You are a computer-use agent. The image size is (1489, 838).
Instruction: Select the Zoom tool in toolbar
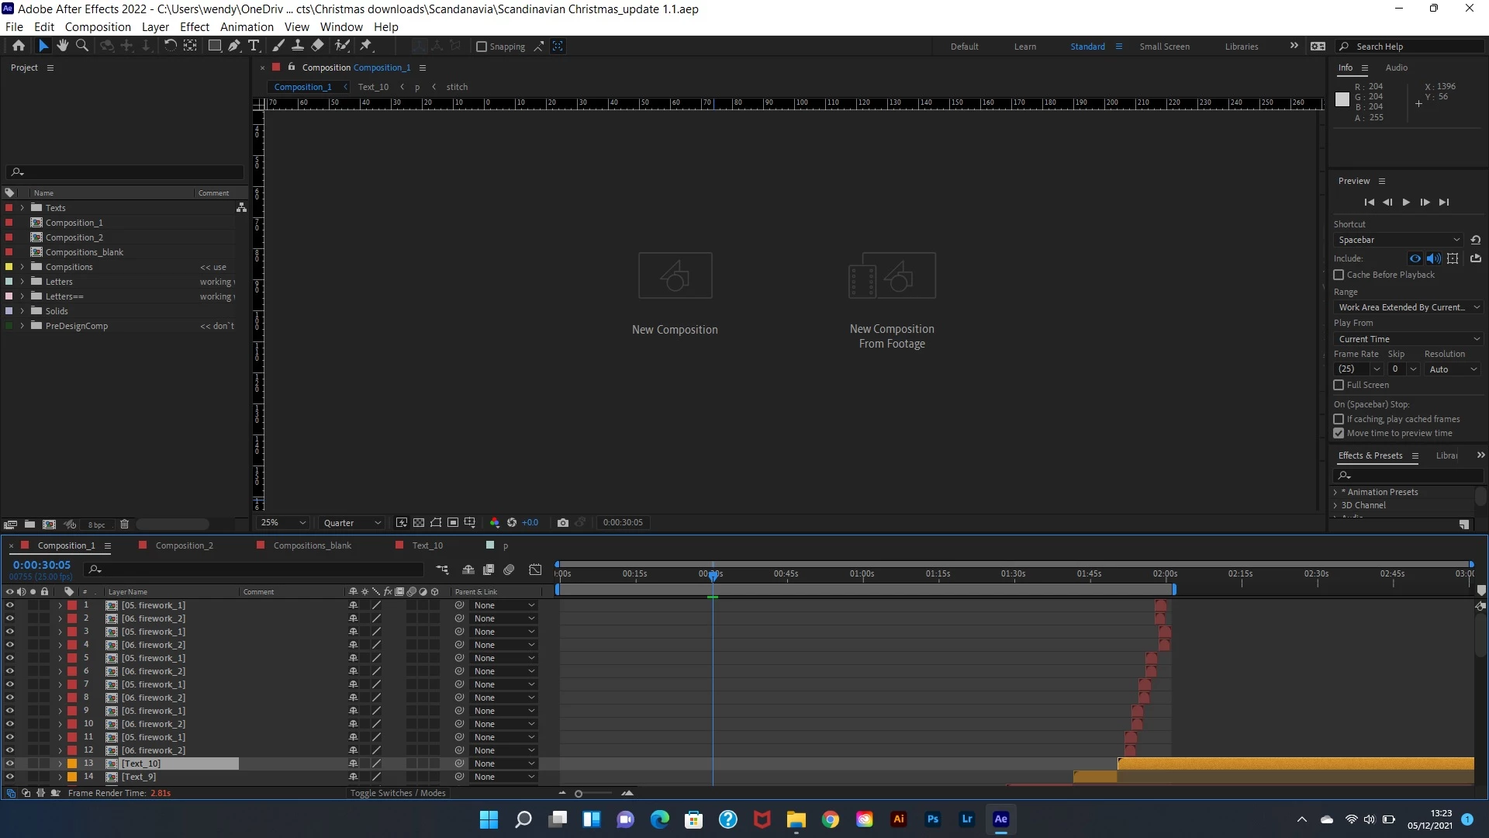click(x=82, y=46)
